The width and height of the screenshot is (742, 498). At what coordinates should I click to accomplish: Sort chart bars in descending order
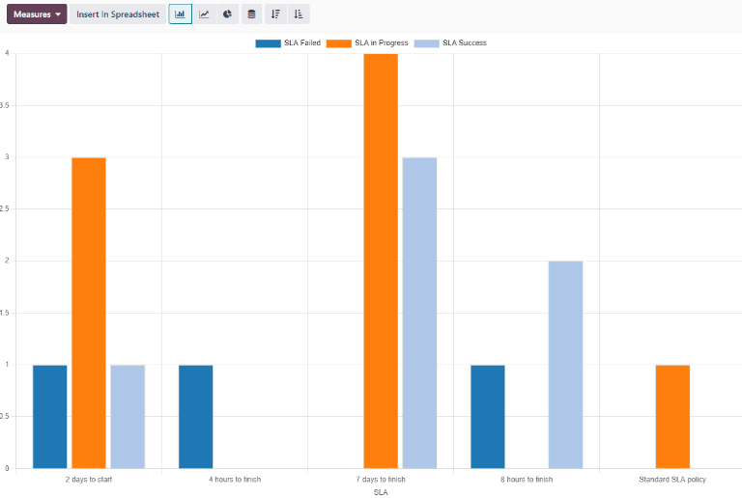click(275, 14)
